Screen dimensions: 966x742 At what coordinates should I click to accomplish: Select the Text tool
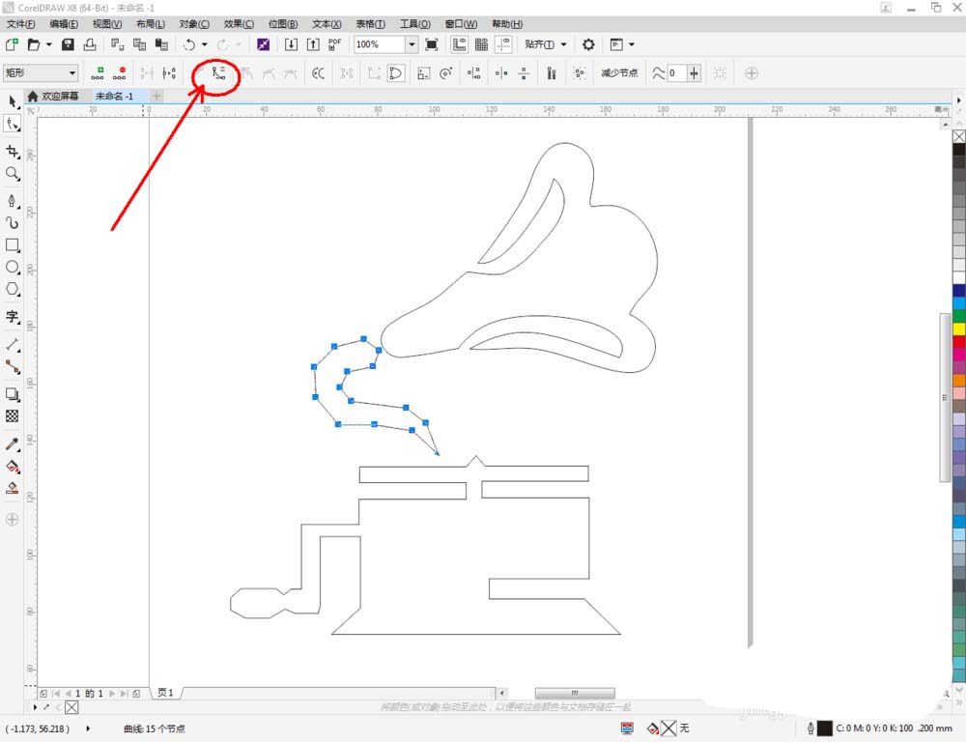pos(13,317)
